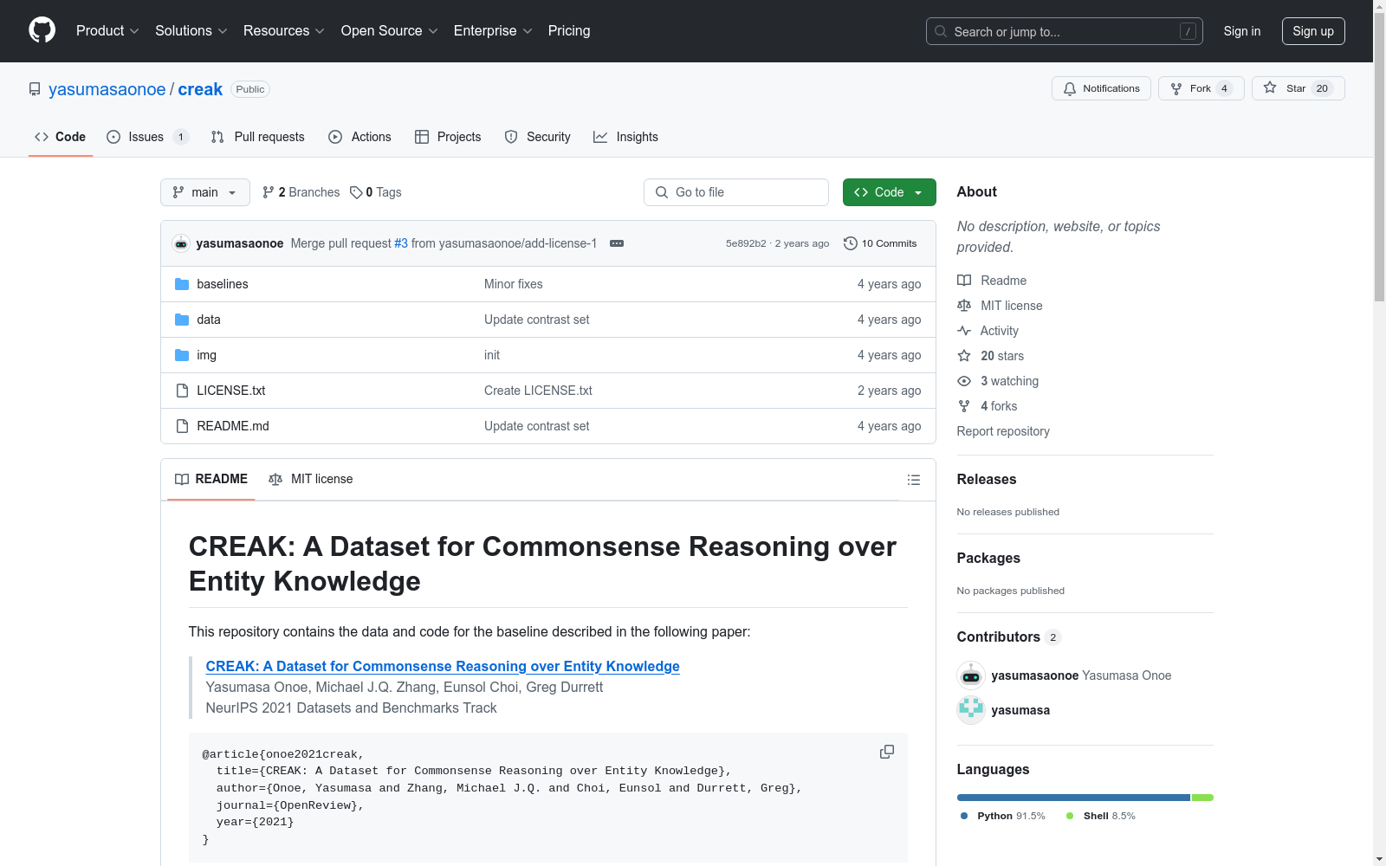Image resolution: width=1386 pixels, height=866 pixels.
Task: Open the Security tab
Action: [x=537, y=137]
